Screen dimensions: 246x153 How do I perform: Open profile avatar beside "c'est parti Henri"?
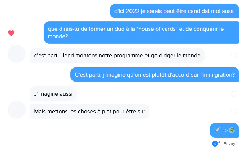point(17,54)
